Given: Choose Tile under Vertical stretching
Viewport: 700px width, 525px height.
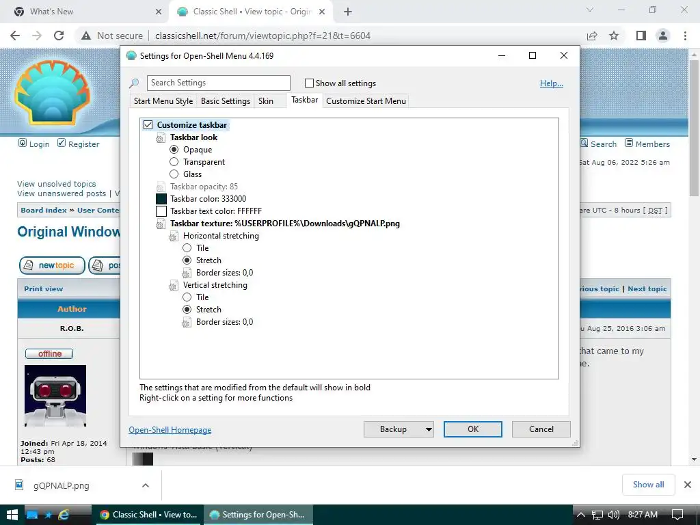Looking at the screenshot, I should pyautogui.click(x=187, y=297).
